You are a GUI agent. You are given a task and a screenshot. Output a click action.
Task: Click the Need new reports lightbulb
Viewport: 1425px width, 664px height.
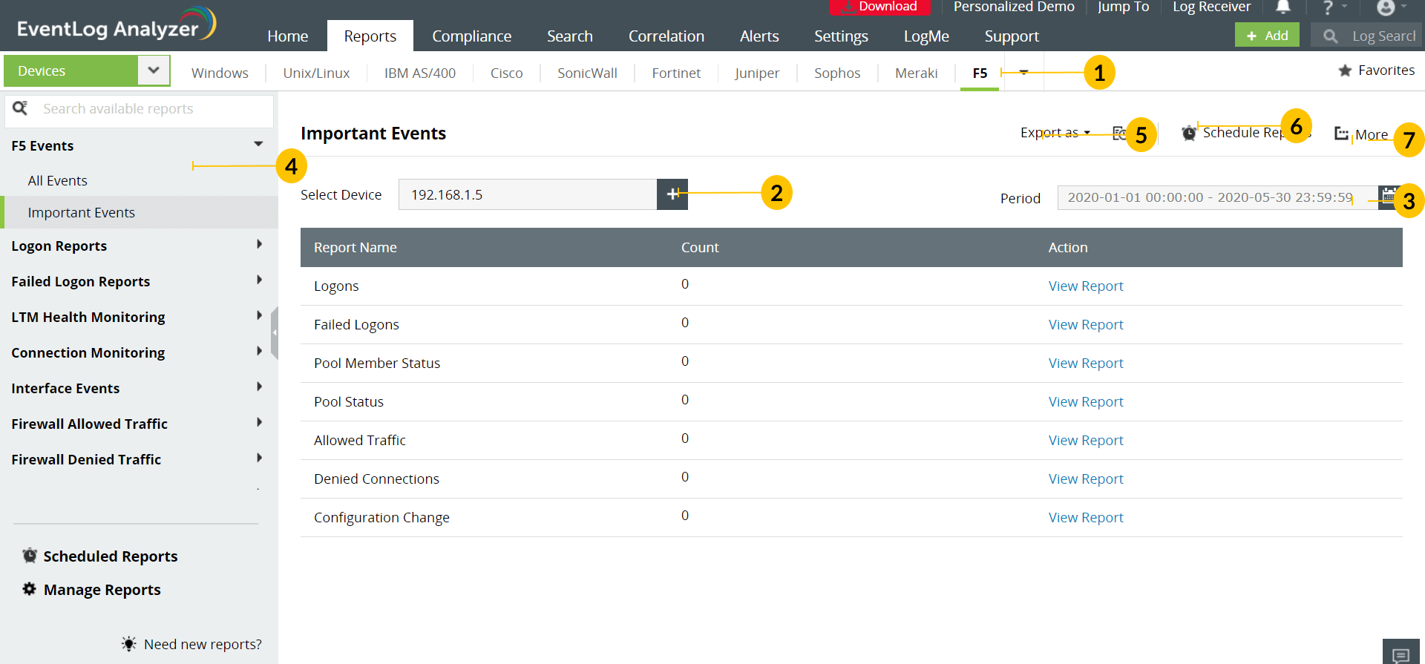pyautogui.click(x=129, y=644)
